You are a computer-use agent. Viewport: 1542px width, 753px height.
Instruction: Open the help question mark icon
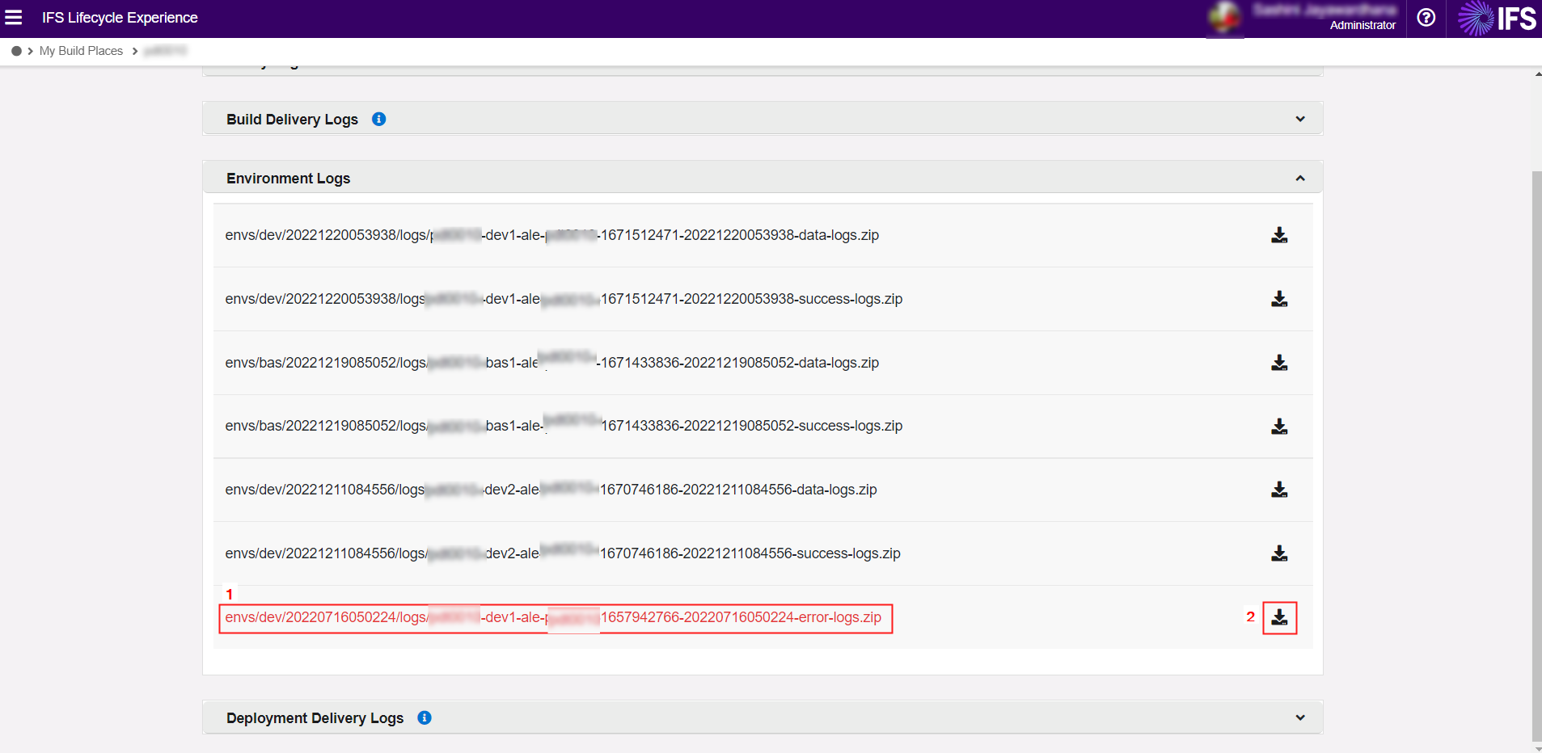point(1426,17)
